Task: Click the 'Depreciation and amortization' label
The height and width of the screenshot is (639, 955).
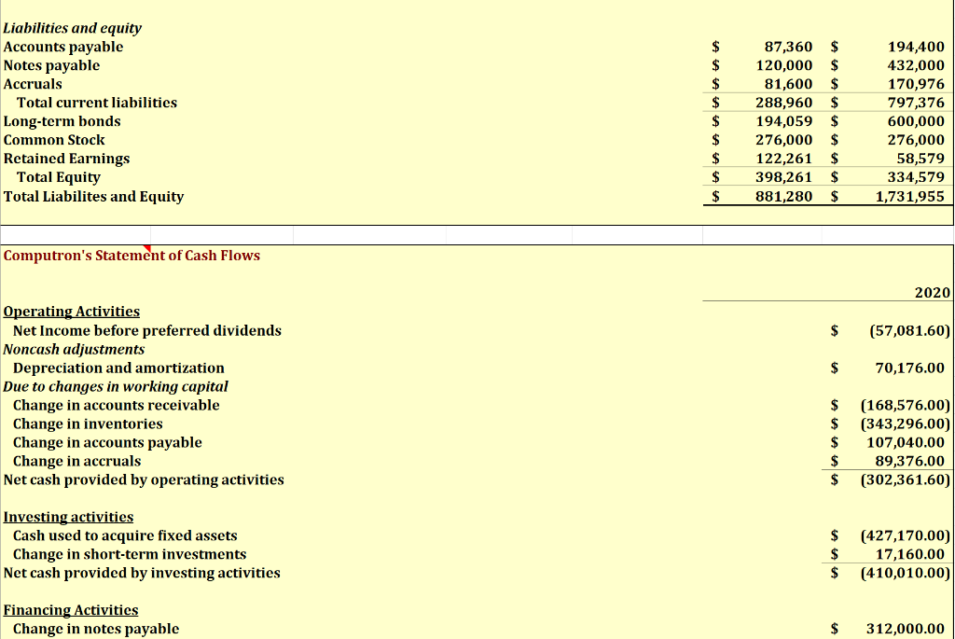Action: coord(118,368)
